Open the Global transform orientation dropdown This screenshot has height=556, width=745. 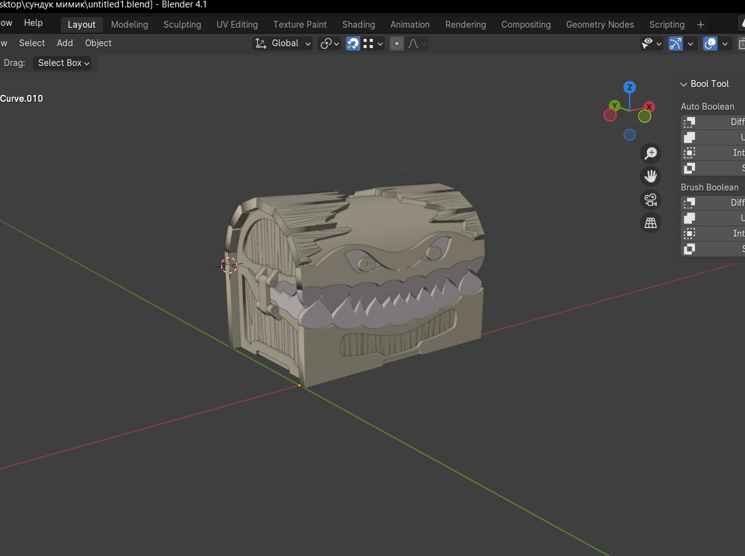point(284,43)
